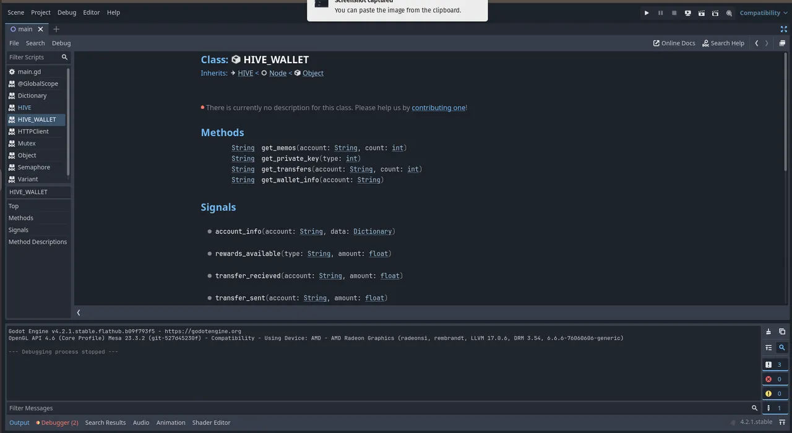Open get_memos method description
Viewport: 792px width, 433px height.
click(x=278, y=148)
